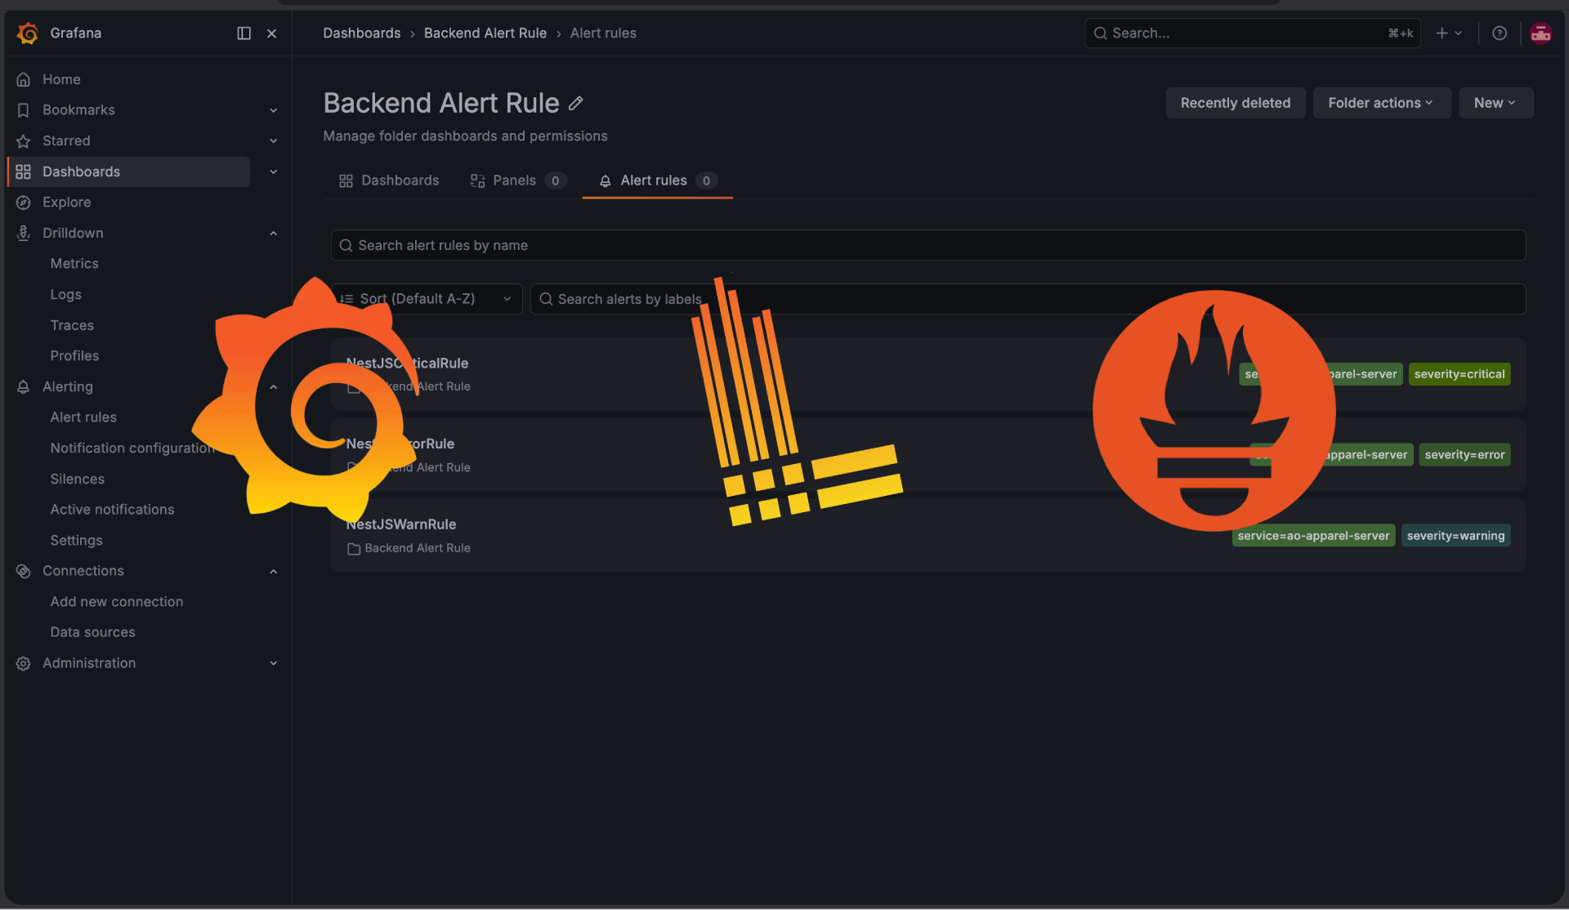Image resolution: width=1569 pixels, height=910 pixels.
Task: Collapse the Alerting section chevron
Action: pyautogui.click(x=274, y=387)
